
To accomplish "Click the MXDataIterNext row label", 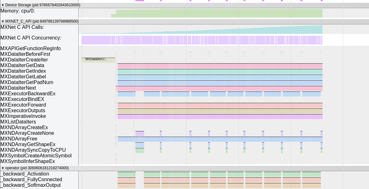I will click(18, 88).
